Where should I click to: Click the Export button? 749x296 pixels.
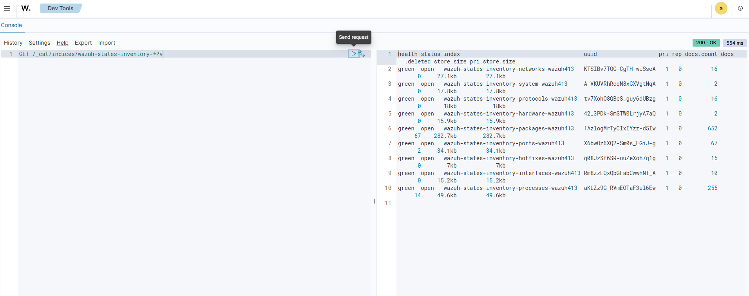83,43
